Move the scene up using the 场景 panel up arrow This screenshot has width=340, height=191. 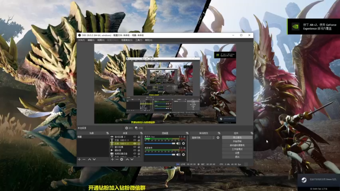click(x=90, y=160)
